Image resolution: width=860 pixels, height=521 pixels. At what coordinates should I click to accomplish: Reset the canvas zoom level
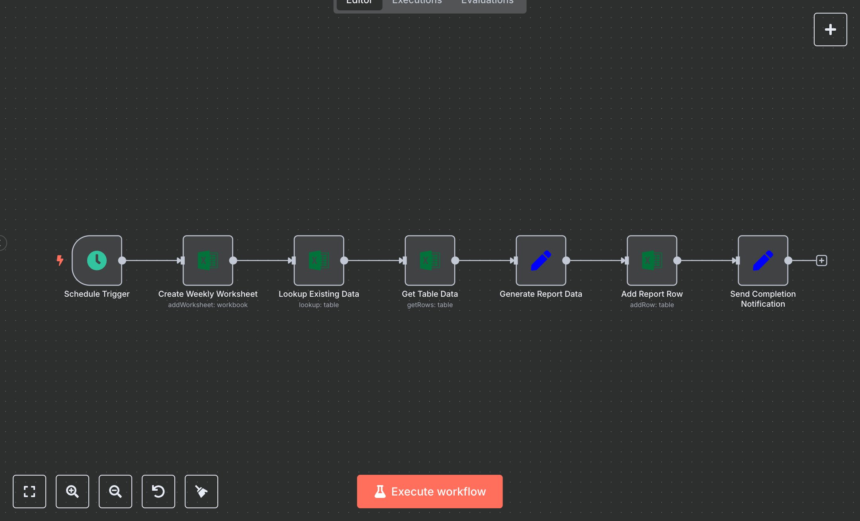coord(158,492)
